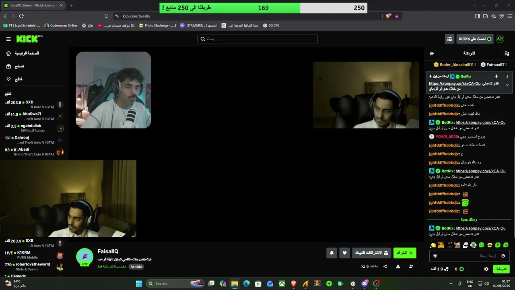This screenshot has height=290, width=515.
Task: Open the Following item in sidebar
Action: pyautogui.click(x=14, y=79)
